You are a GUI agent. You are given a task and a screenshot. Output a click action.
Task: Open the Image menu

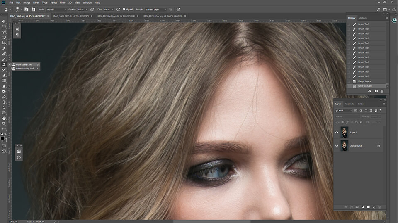(27, 2)
